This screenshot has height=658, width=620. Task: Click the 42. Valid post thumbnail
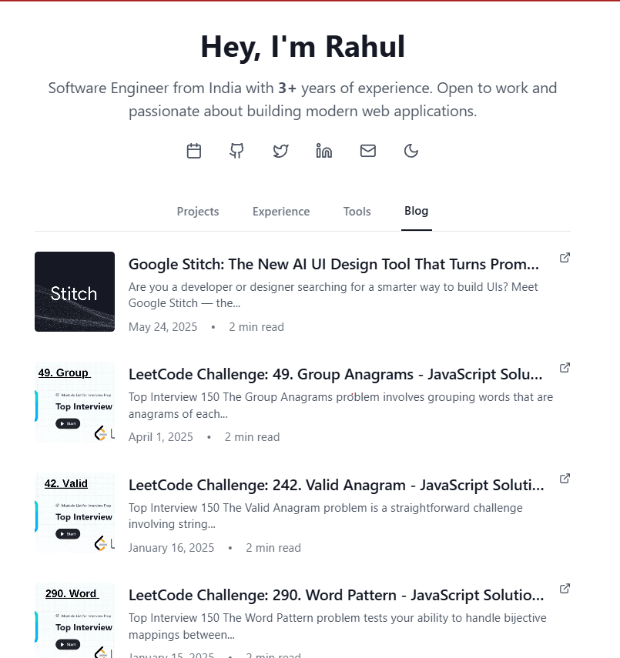(75, 513)
